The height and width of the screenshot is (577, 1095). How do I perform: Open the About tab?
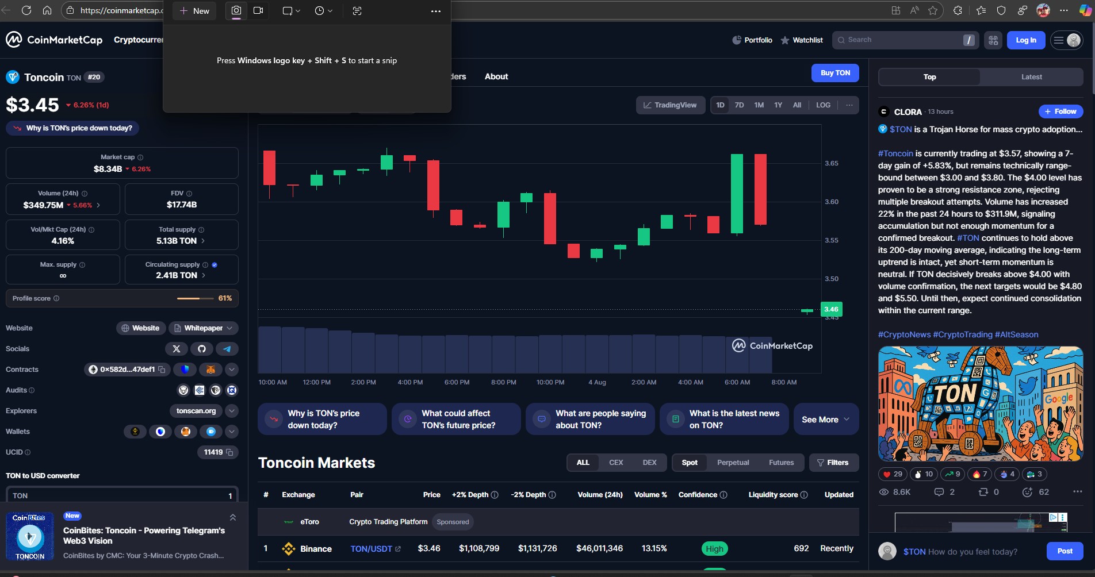point(496,76)
